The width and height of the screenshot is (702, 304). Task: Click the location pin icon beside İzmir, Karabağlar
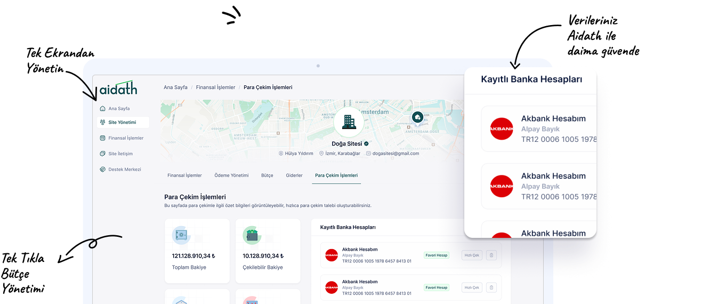[x=321, y=154]
